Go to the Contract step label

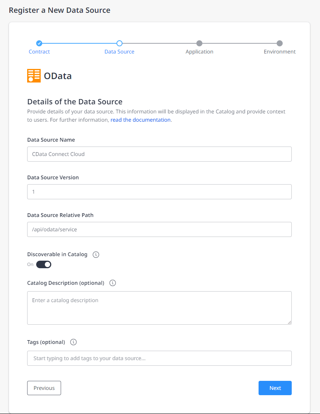click(39, 52)
